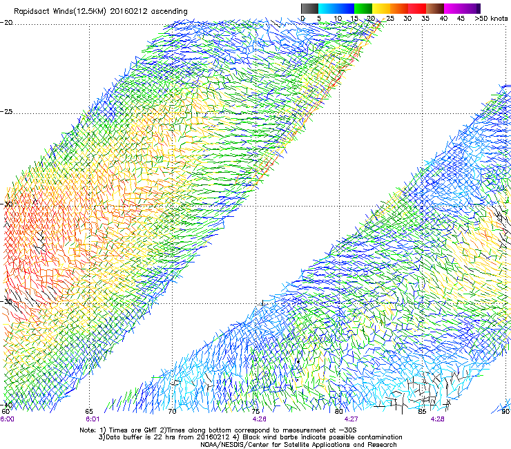
Task: Click the '80' longitude axis label
Action: pos(338,412)
